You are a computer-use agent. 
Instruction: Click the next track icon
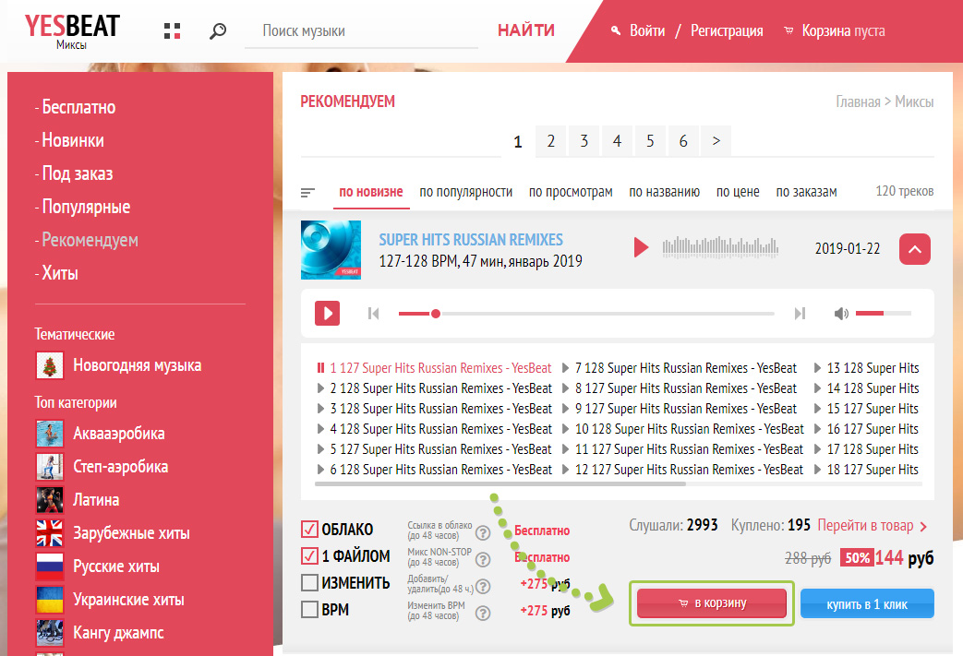click(800, 314)
